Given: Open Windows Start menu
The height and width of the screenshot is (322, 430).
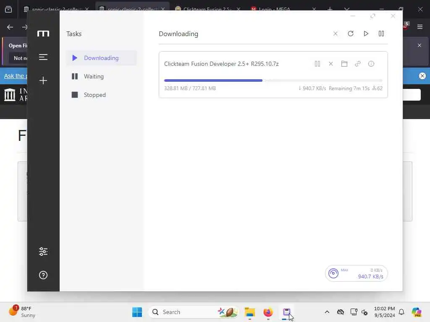Looking at the screenshot, I should pyautogui.click(x=137, y=312).
